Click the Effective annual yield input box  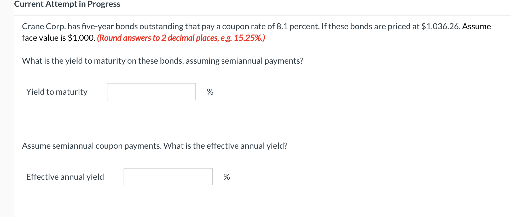click(168, 177)
